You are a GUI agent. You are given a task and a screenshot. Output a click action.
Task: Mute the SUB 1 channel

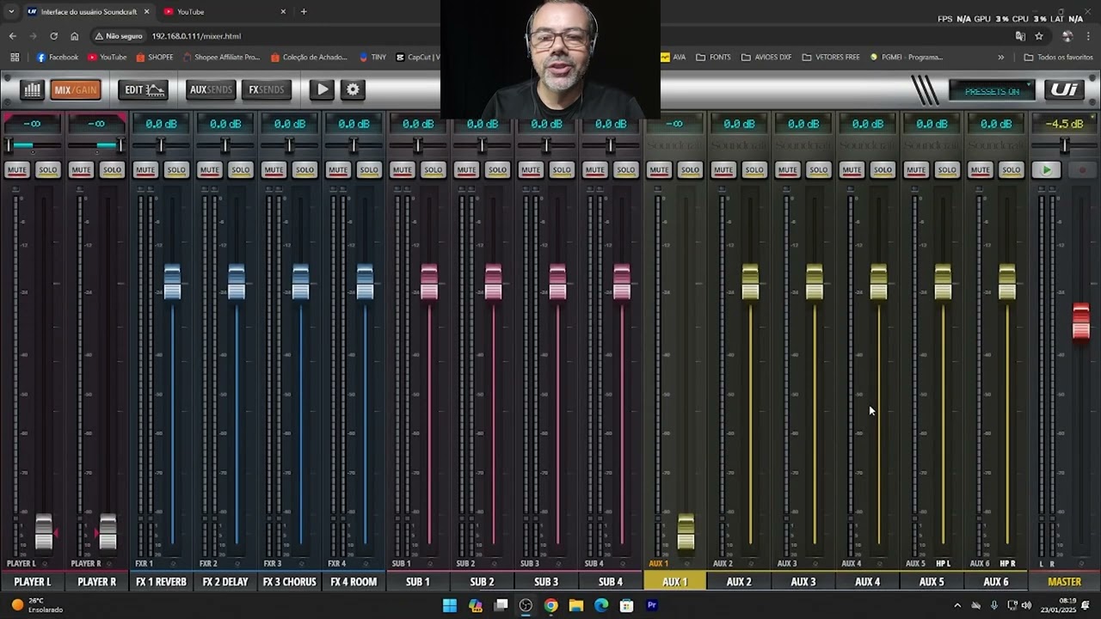(402, 170)
